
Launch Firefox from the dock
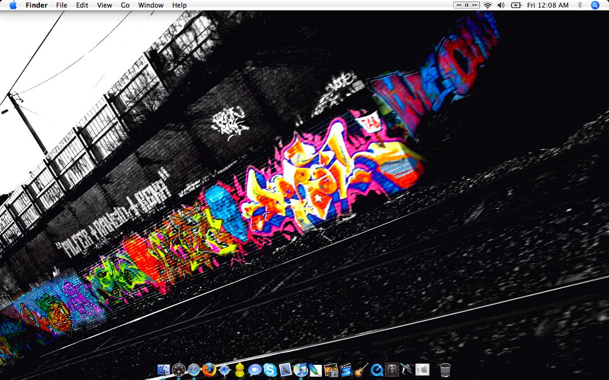[x=209, y=370]
